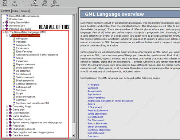
Task: Follow the Variables link in content
Action: 93,88
